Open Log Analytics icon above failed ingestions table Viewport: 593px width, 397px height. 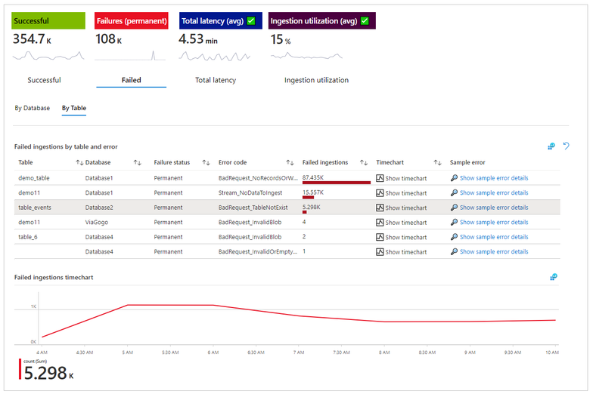point(551,146)
